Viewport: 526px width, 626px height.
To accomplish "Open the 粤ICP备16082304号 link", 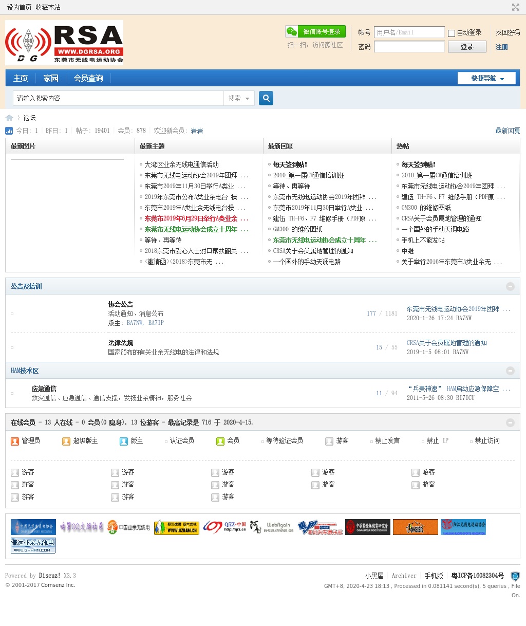I will 478,576.
